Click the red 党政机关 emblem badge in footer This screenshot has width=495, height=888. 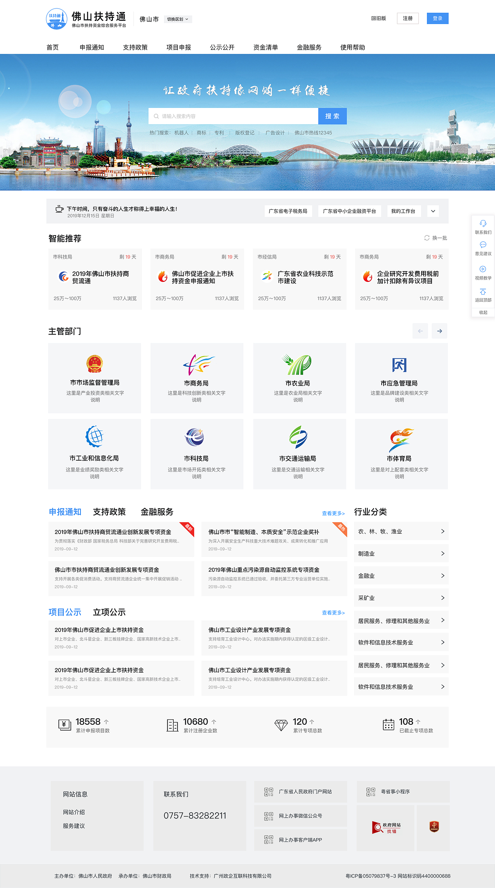[x=434, y=827]
